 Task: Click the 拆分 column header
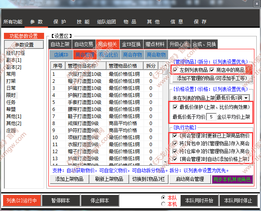[x=151, y=66]
